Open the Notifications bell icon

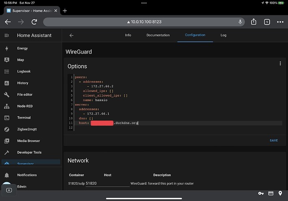7,175
